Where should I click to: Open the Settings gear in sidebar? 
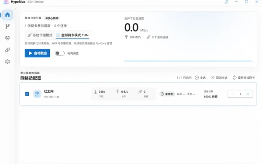(7, 62)
